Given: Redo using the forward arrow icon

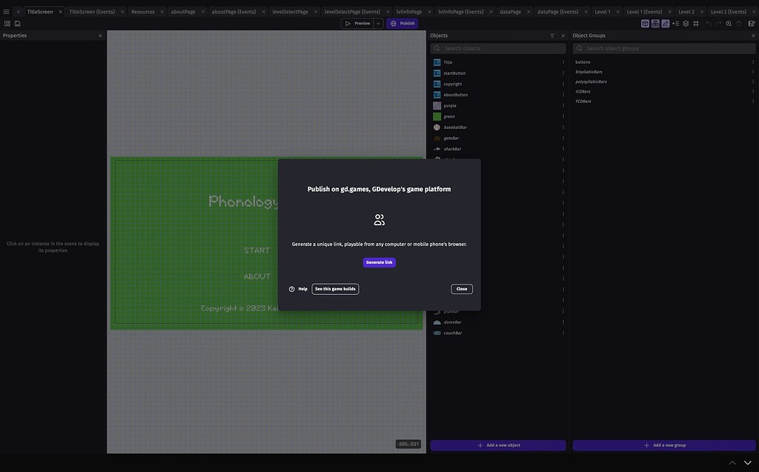Looking at the screenshot, I should point(717,23).
